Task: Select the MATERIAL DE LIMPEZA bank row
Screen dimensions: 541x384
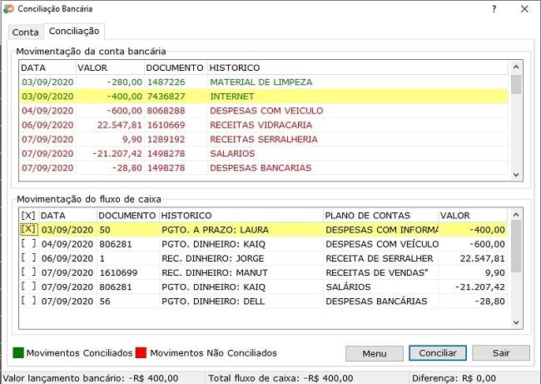Action: pyautogui.click(x=264, y=82)
